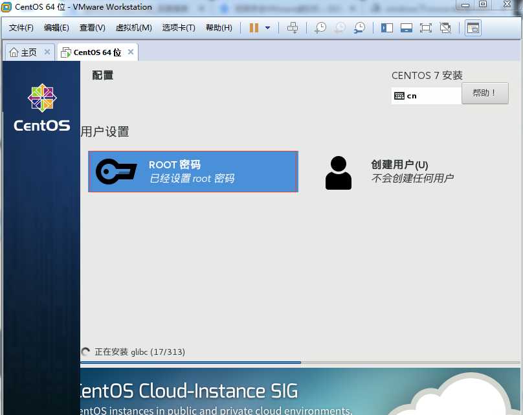Click the VMware Workstation title bar icon
The image size is (523, 415).
[6, 7]
